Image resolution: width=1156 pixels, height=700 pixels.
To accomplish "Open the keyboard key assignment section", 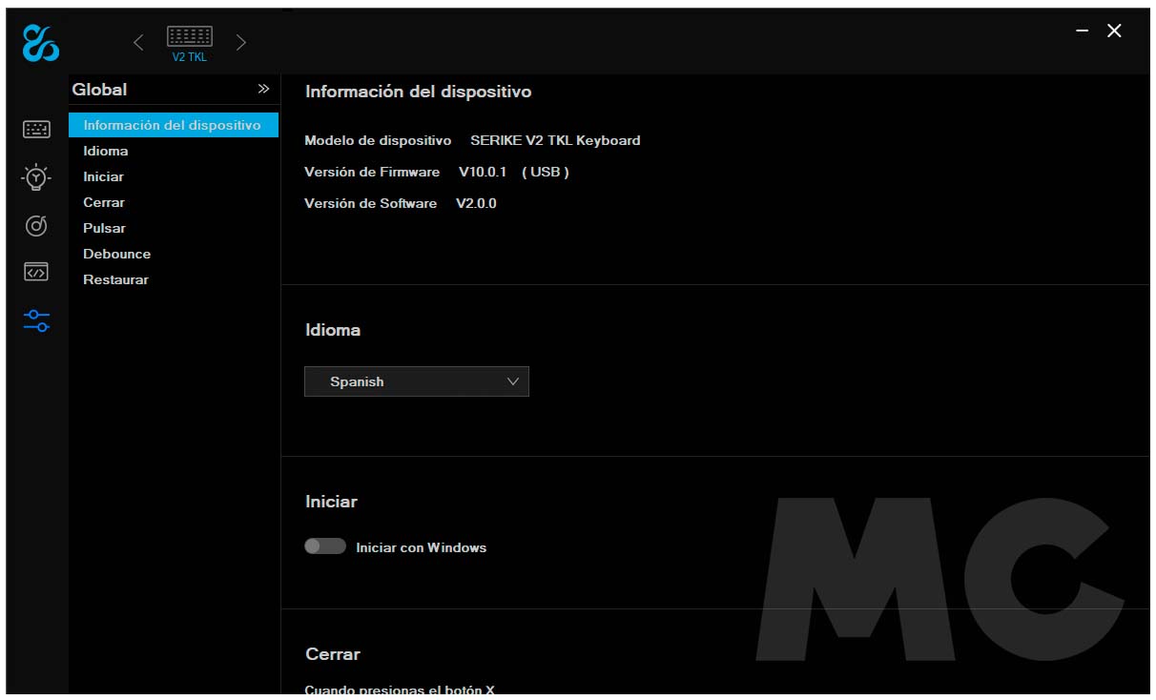I will coord(36,130).
